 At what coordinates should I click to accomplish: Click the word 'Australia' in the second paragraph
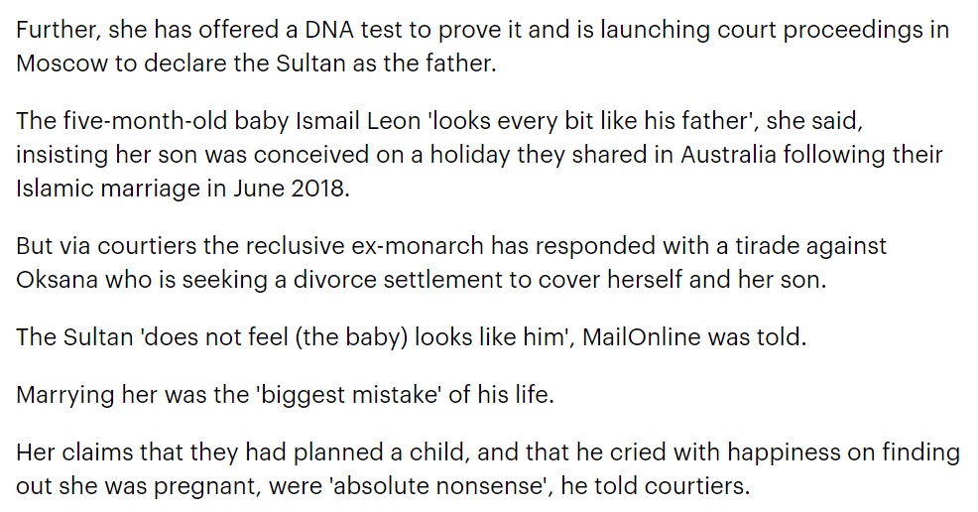point(728,155)
